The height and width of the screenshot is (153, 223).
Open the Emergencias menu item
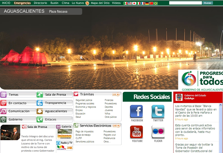tap(23, 3)
